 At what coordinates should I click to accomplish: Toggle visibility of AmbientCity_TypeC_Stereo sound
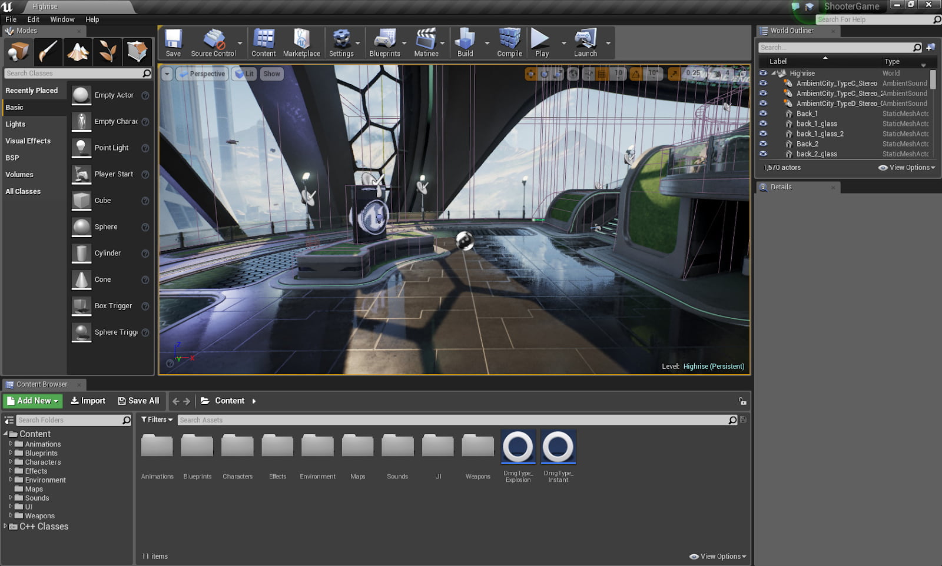coord(763,83)
